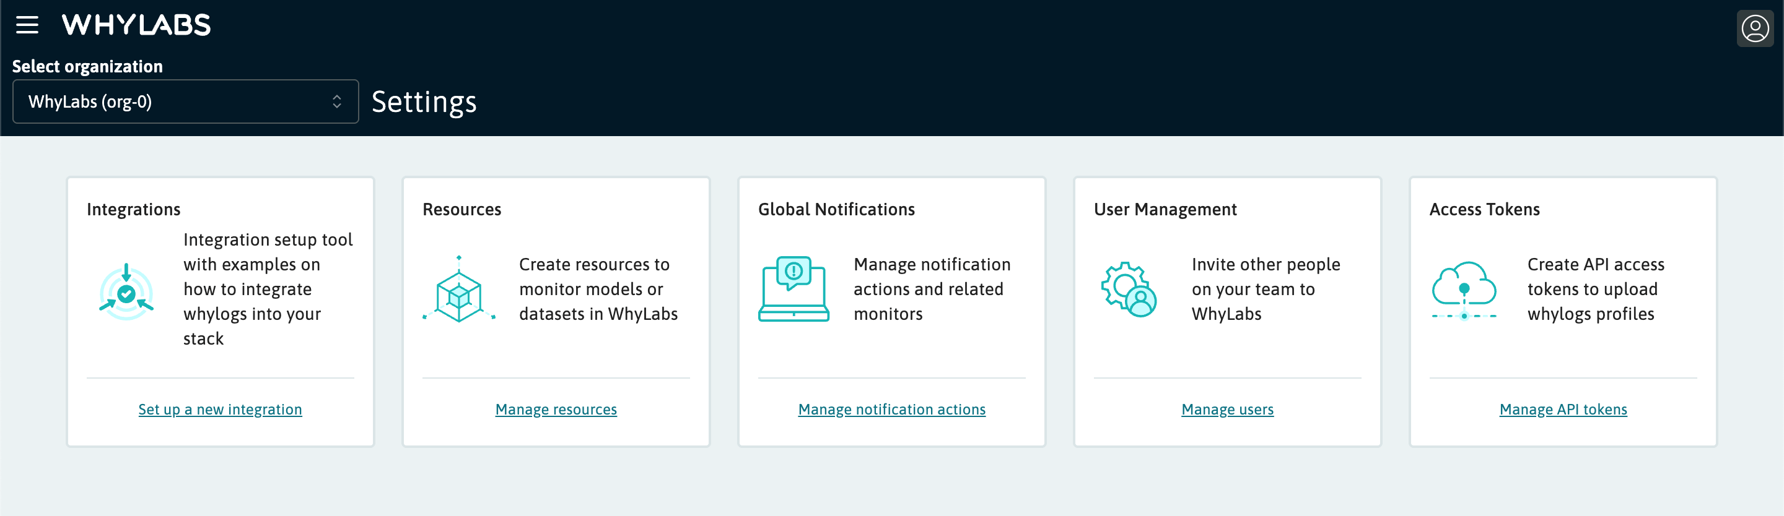
Task: Click the WhyLabs logo
Action: (136, 25)
